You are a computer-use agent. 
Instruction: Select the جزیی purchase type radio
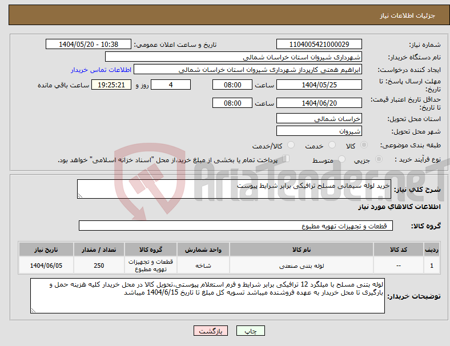point(379,159)
